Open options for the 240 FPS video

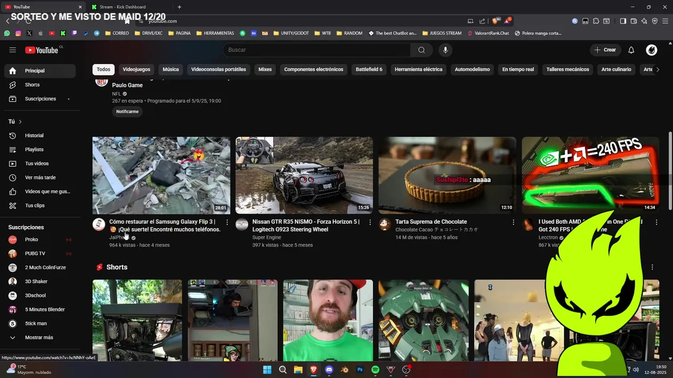(x=656, y=223)
